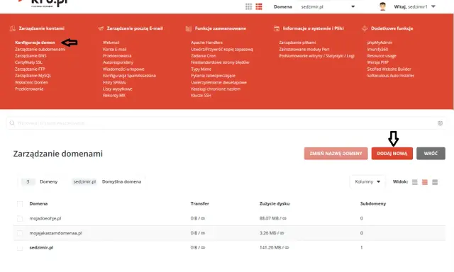Open Autorespondery
The image size is (454, 272).
pyautogui.click(x=118, y=62)
